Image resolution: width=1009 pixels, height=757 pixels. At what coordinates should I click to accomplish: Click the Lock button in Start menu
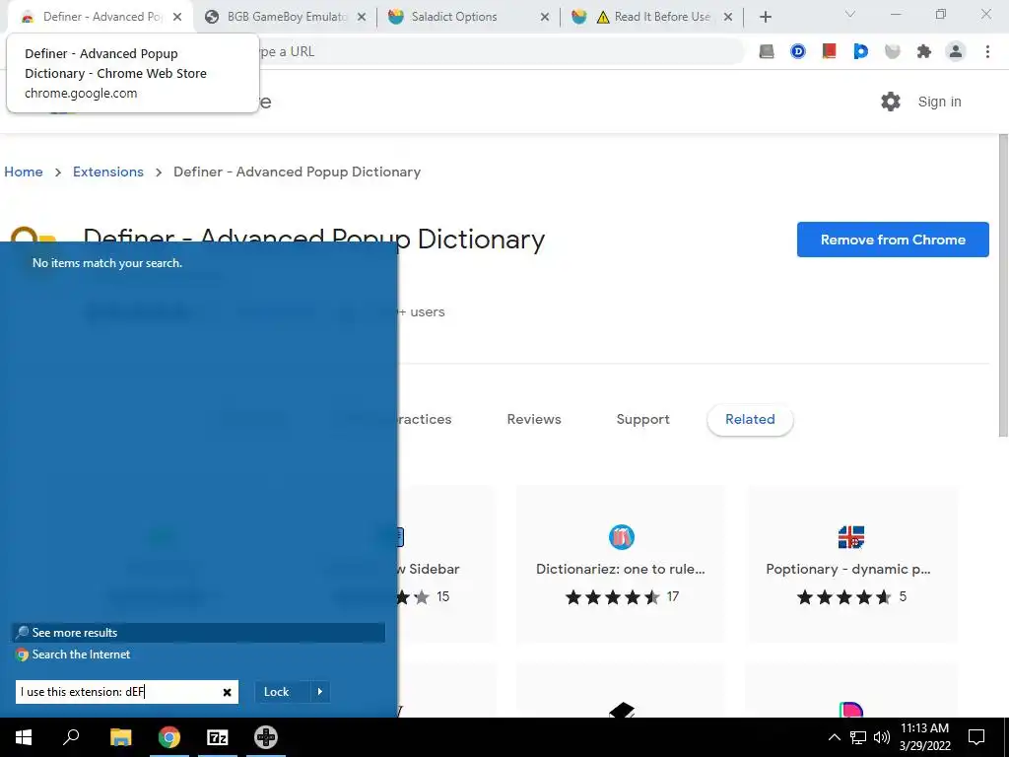[x=277, y=692]
